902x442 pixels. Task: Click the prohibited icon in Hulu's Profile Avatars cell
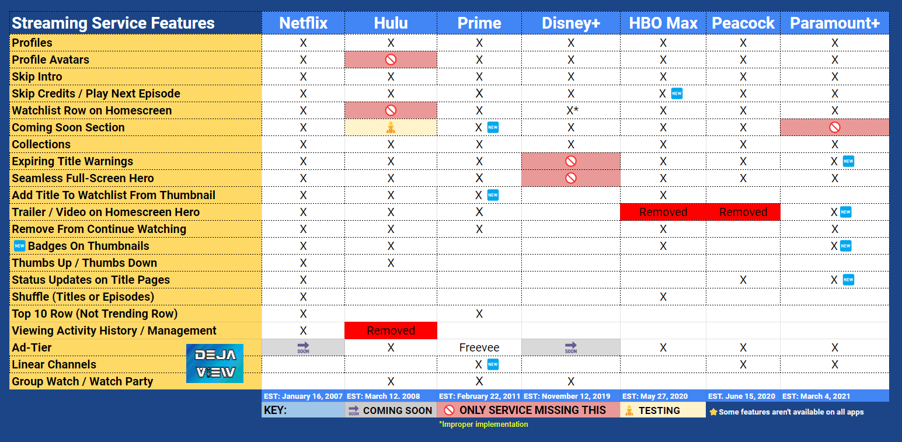point(391,60)
